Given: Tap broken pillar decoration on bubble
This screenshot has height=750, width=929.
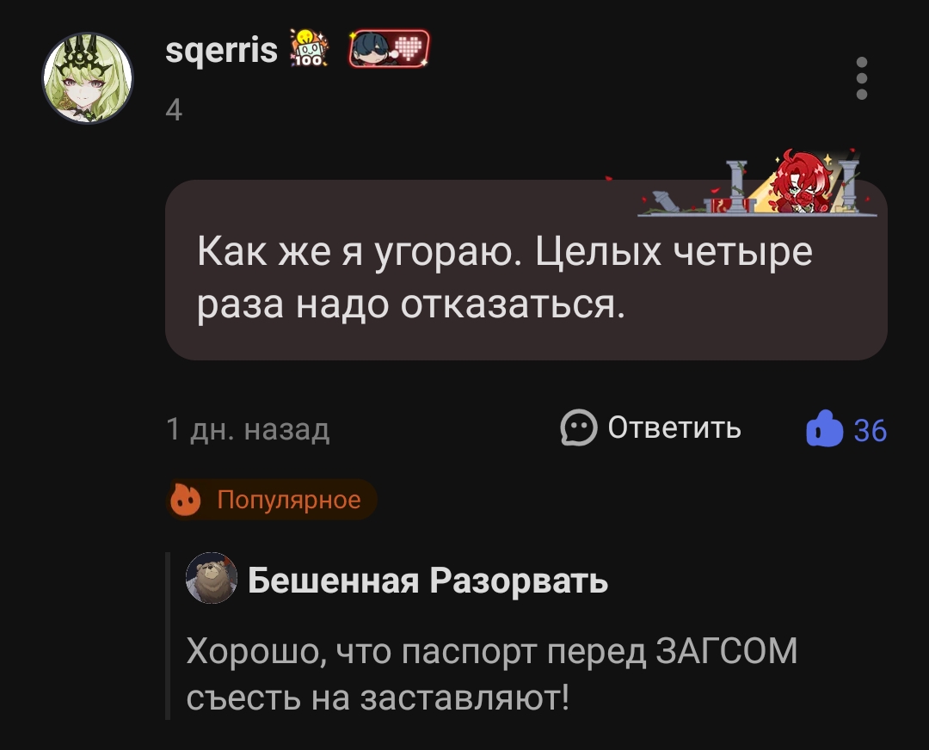Looking at the screenshot, I should [x=667, y=201].
